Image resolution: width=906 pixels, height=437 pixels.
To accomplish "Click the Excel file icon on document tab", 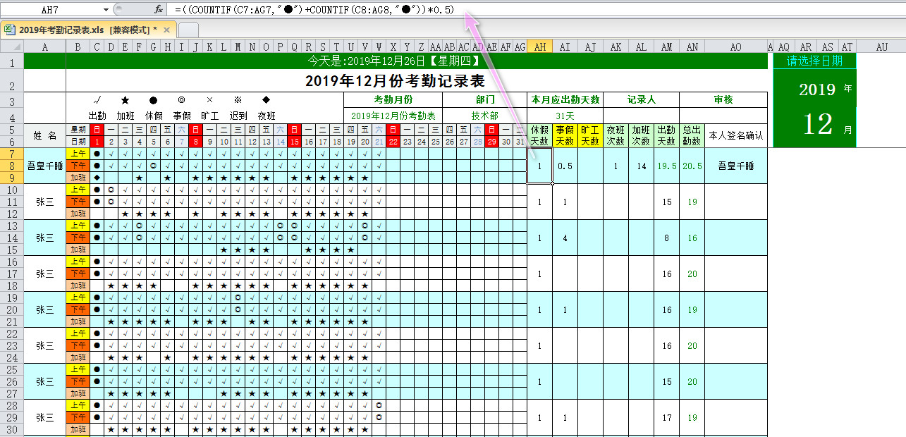I will 9,30.
